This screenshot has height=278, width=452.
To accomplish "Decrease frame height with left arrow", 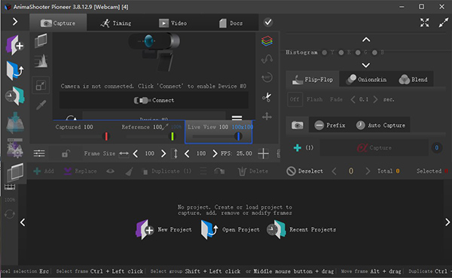I will (187, 153).
